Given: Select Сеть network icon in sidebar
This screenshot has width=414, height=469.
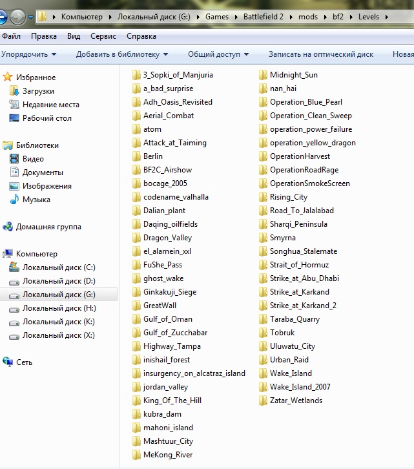Looking at the screenshot, I should point(8,362).
